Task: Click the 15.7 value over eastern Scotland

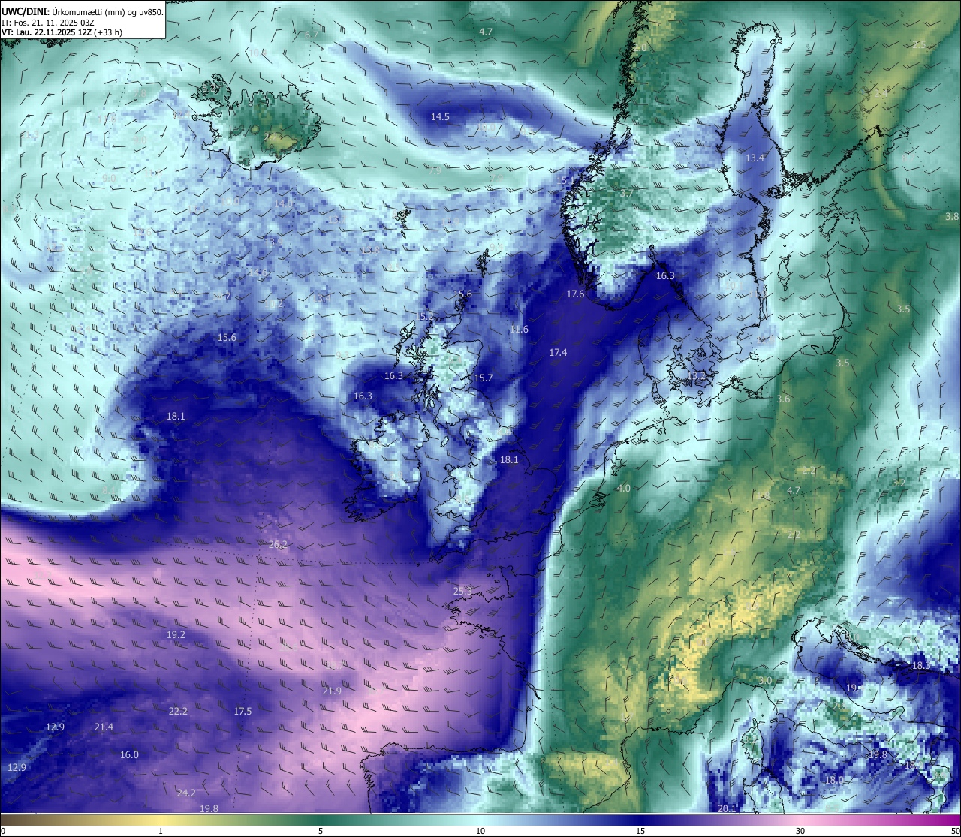Action: click(483, 378)
